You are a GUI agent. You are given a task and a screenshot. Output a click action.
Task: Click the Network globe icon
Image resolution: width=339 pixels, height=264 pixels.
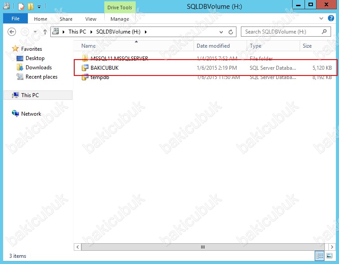15,113
